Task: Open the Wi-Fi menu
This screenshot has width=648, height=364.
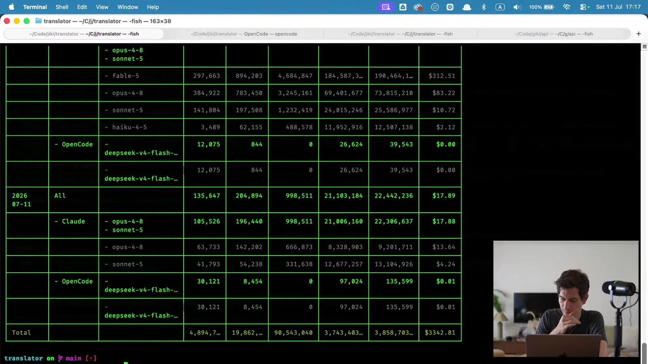Action: tap(567, 7)
